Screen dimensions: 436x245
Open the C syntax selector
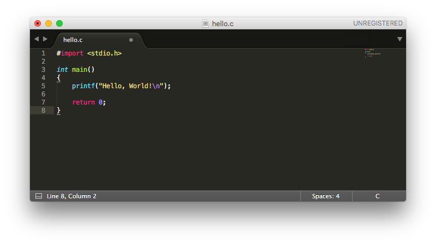[x=378, y=196]
